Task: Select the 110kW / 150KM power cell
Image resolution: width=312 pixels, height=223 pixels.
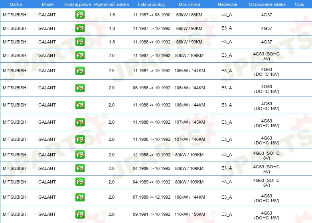Action: [x=190, y=214]
